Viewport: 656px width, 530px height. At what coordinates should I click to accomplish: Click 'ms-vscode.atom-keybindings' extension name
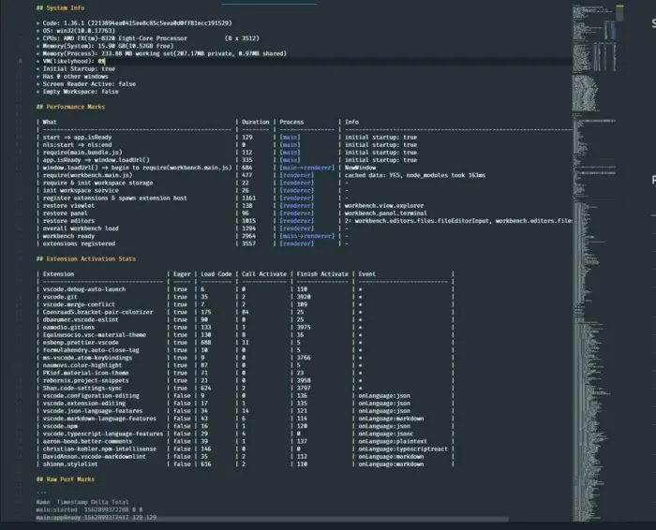click(x=87, y=358)
